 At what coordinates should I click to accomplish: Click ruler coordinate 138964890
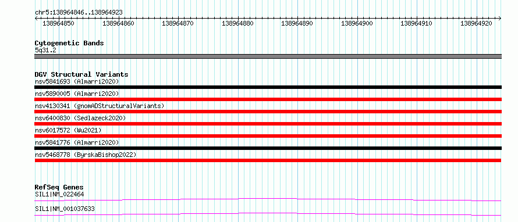(x=297, y=23)
